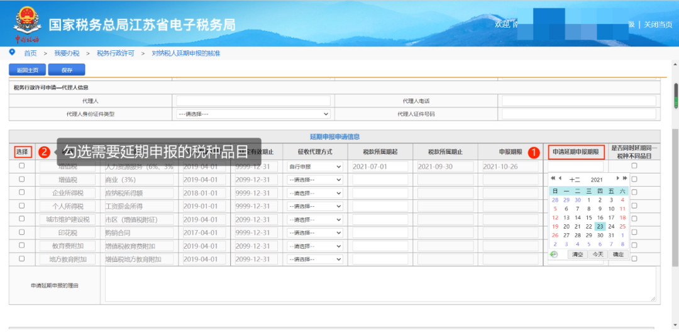Click the 代理人 input field
Screen dimensions: 679x333
point(253,101)
